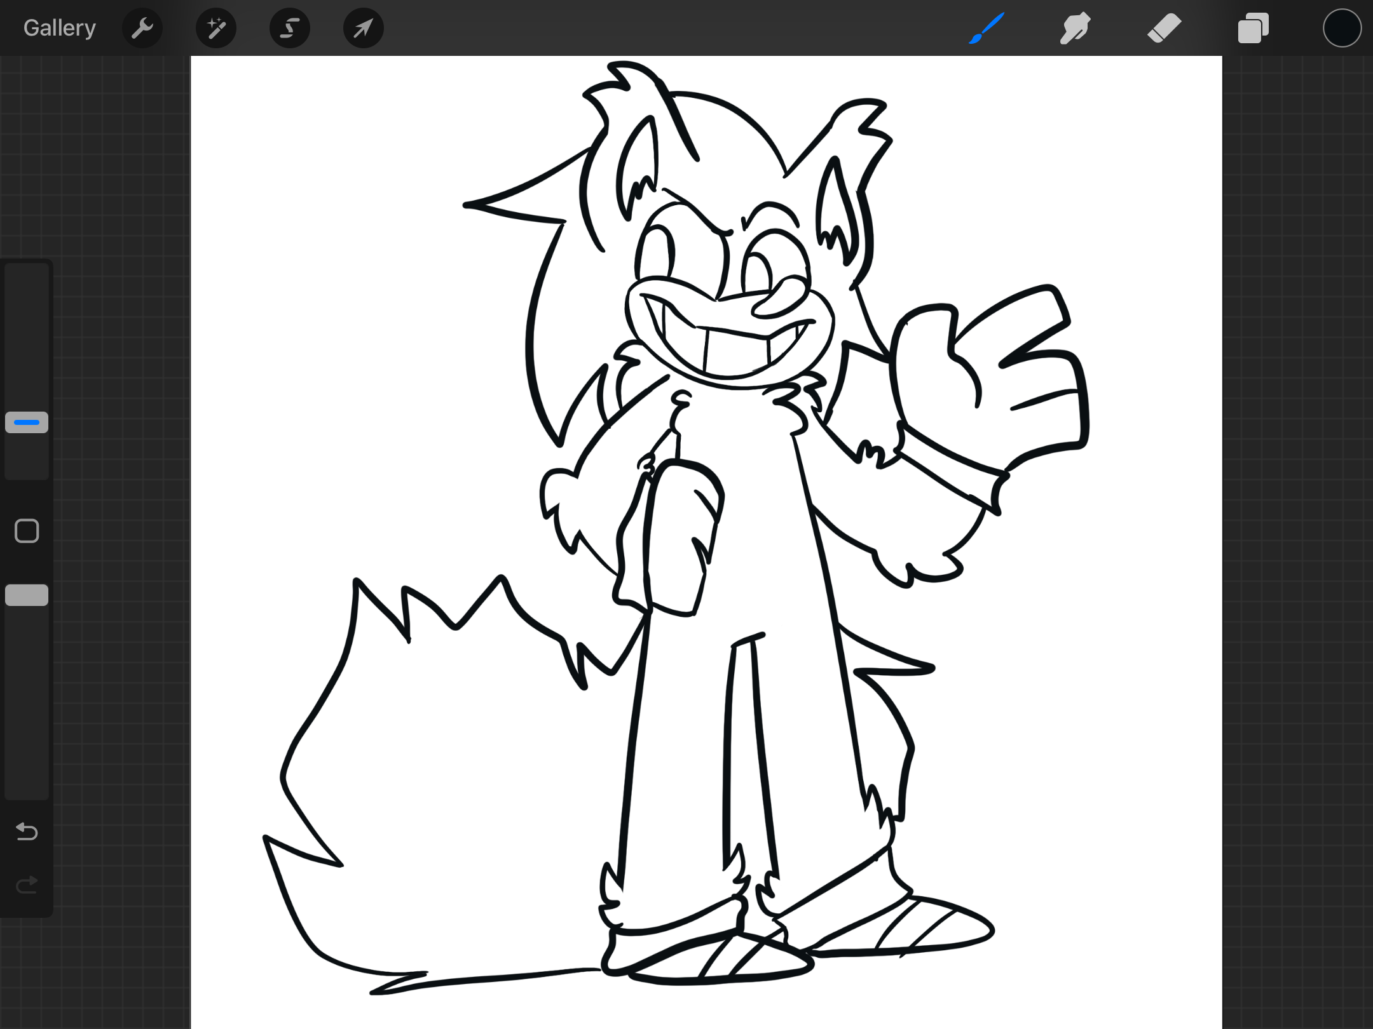1373x1029 pixels.
Task: Click the blue brush size slider handle
Action: (27, 422)
